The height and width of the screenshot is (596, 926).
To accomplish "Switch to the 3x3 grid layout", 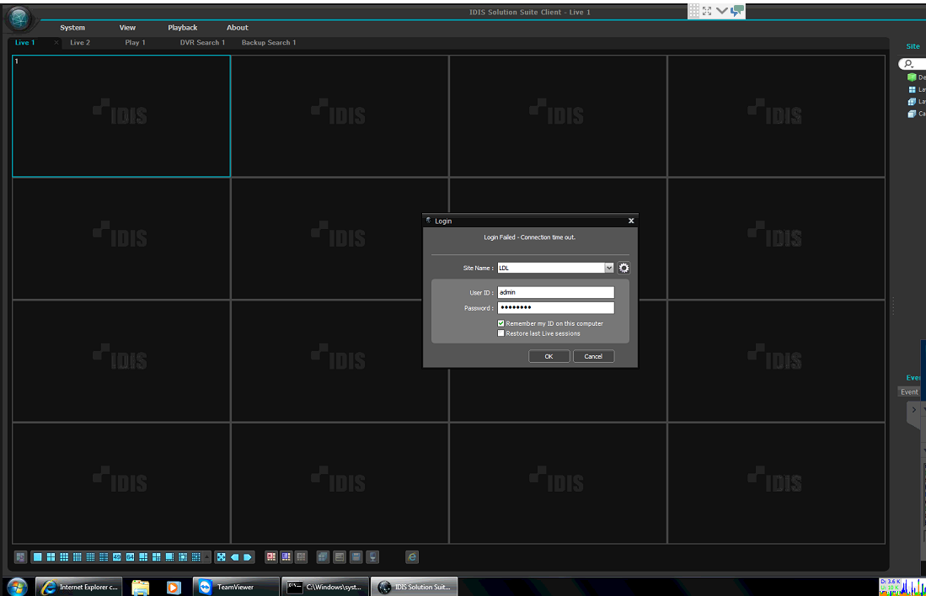I will pyautogui.click(x=64, y=557).
